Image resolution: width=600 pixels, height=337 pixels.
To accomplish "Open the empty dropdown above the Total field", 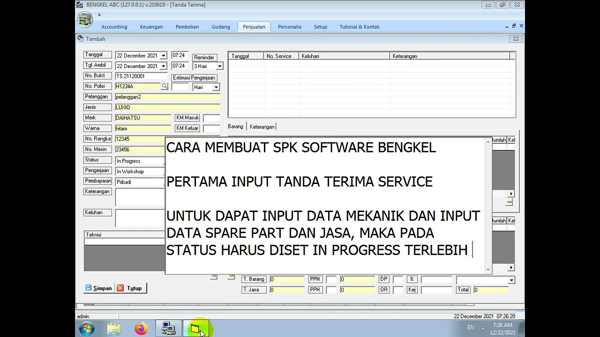I will tap(511, 280).
